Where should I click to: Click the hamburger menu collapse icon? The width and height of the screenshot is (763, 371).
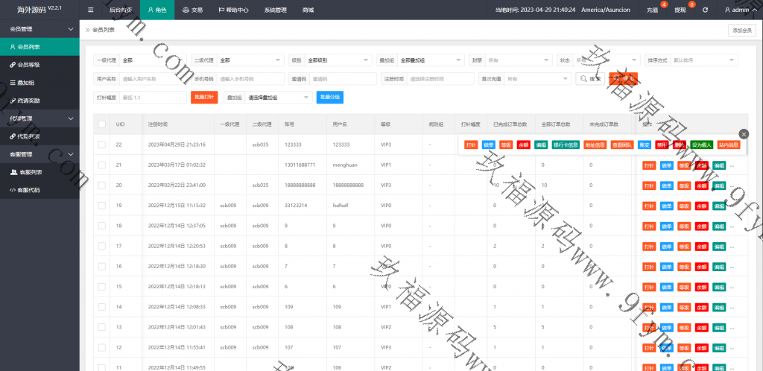90,10
